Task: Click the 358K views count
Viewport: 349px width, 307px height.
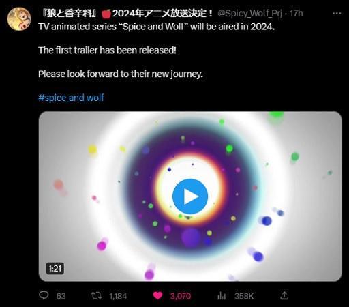Action: click(244, 296)
